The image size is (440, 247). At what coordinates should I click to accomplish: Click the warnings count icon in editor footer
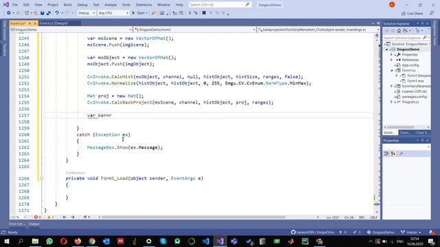click(x=49, y=217)
